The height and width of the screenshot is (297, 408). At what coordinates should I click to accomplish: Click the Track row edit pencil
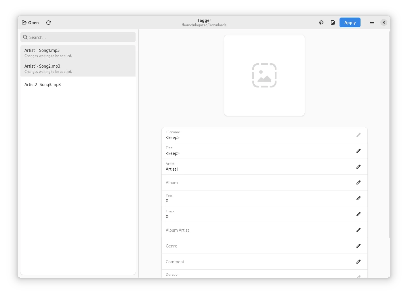coord(358,214)
